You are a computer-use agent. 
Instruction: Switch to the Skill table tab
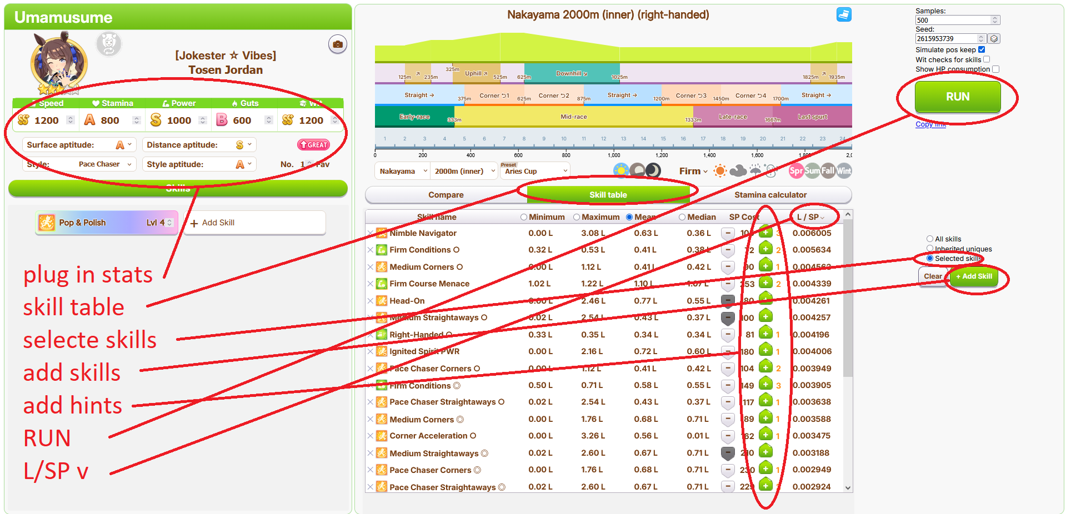point(608,195)
